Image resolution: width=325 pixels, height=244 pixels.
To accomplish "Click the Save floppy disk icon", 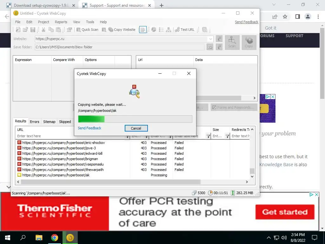I will pyautogui.click(x=33, y=30).
